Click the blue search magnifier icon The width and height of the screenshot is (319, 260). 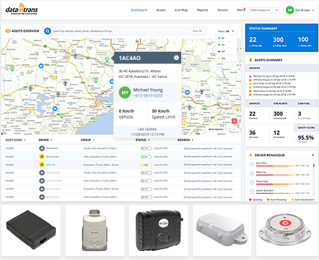click(48, 31)
